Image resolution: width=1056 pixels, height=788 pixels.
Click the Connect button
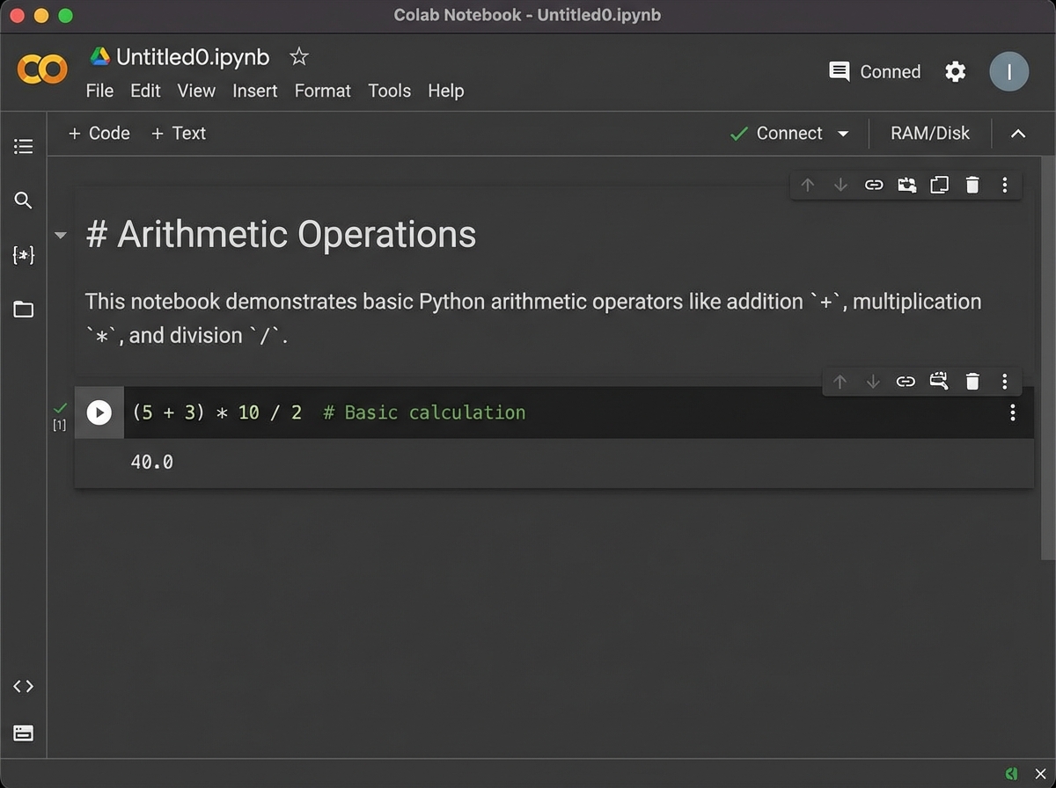tap(778, 134)
